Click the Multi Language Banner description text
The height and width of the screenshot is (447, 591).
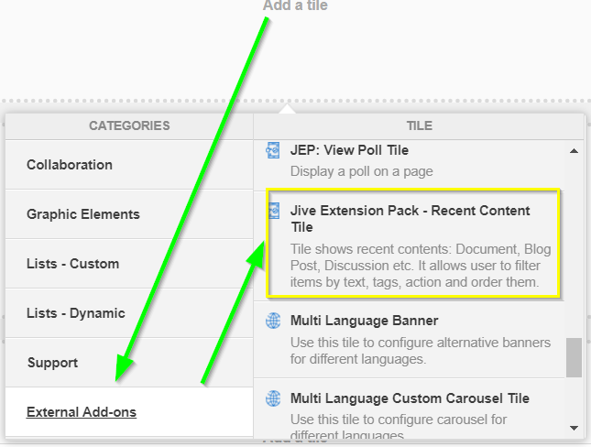[x=421, y=351]
